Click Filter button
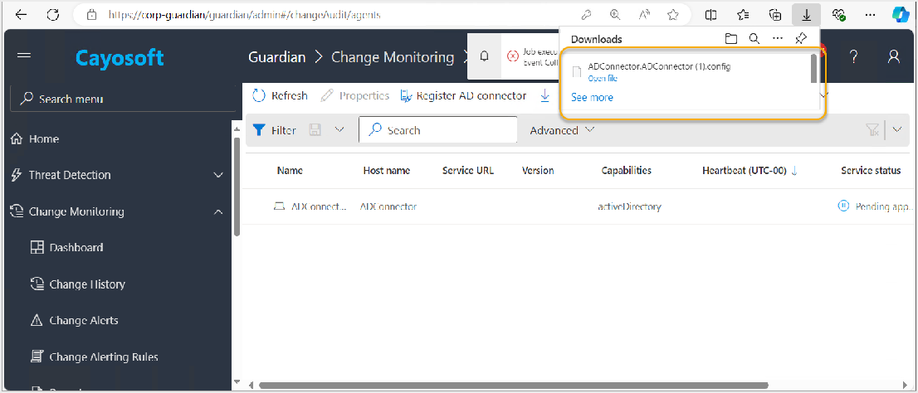This screenshot has height=393, width=918. 275,130
